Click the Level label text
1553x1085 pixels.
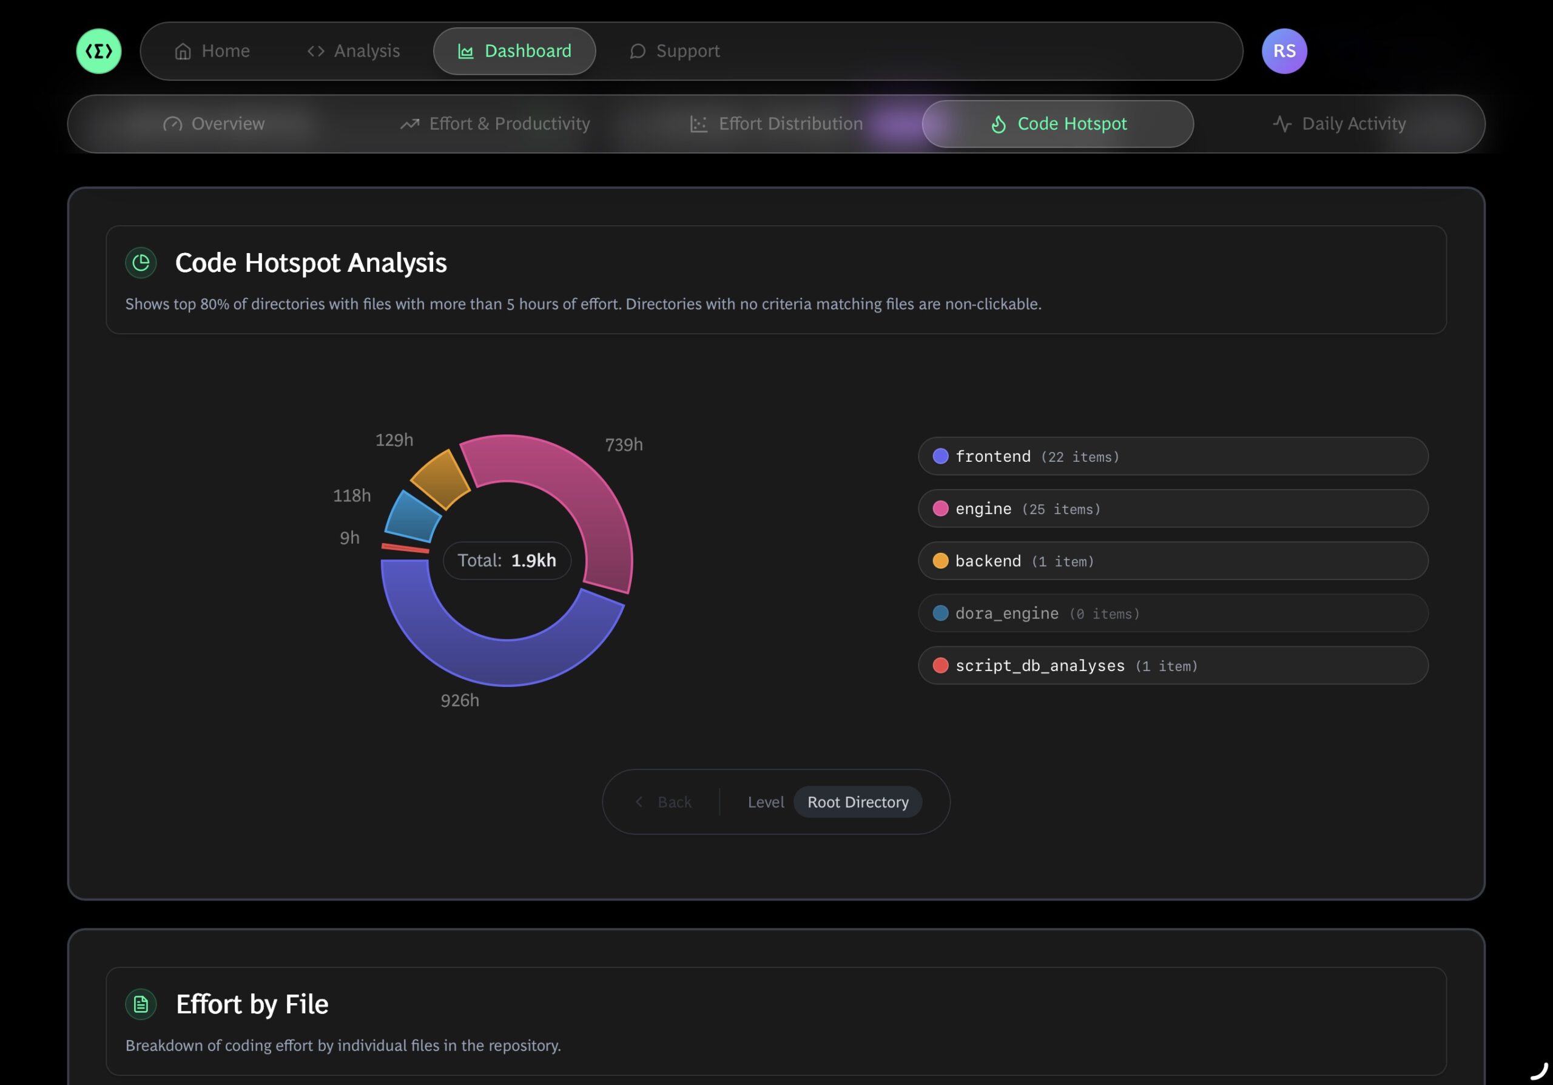pyautogui.click(x=766, y=802)
